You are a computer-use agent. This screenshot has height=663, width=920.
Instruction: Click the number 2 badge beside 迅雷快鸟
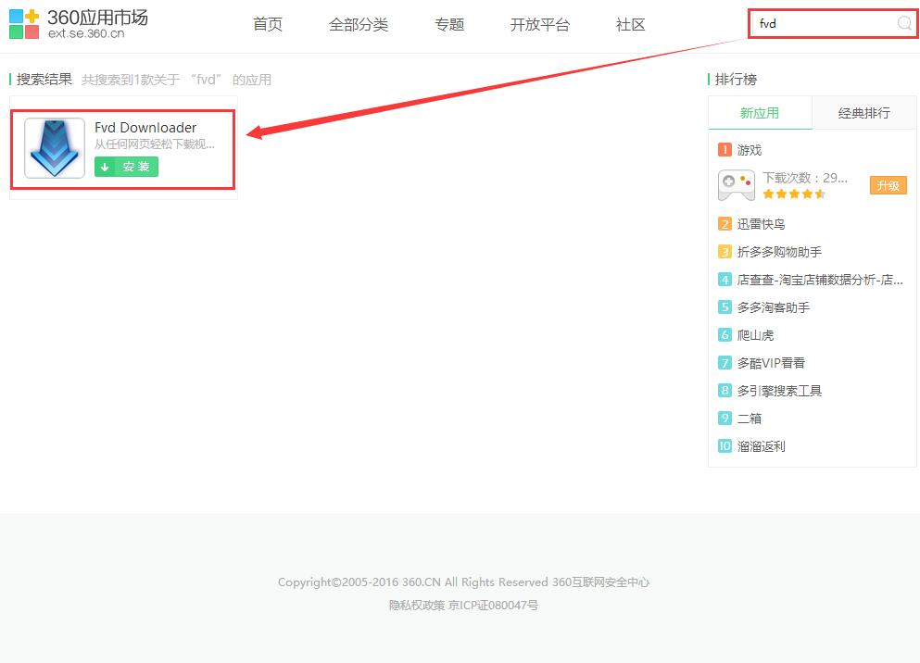pyautogui.click(x=724, y=224)
